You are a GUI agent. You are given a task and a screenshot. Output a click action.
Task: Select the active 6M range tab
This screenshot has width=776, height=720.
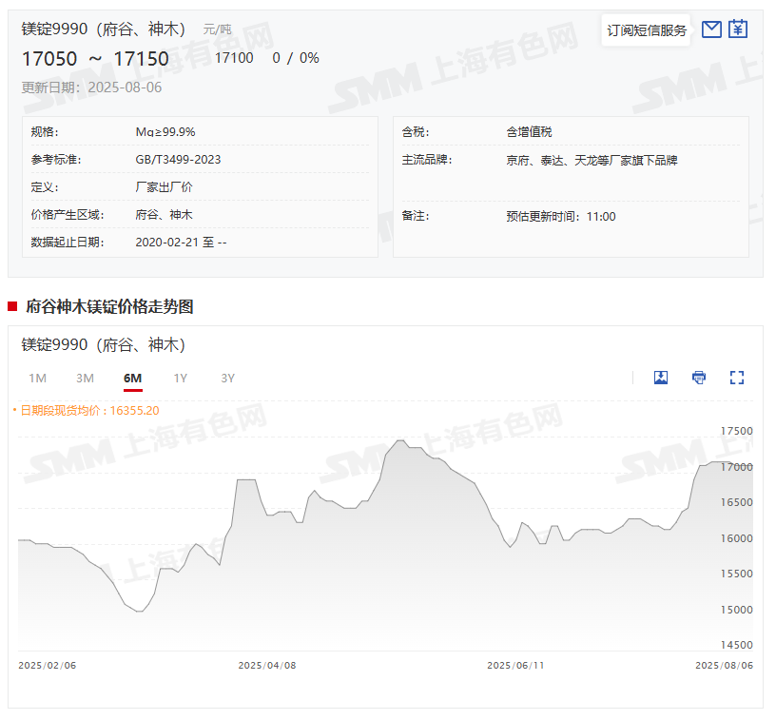[x=132, y=379]
